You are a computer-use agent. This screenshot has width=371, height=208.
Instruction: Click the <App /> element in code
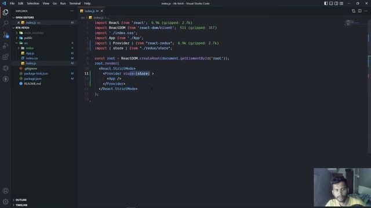click(114, 79)
